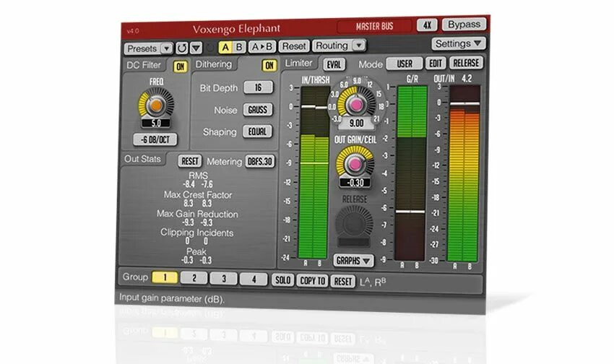This screenshot has height=364, width=614.
Task: Open the Noise GAUSS selector
Action: click(258, 110)
